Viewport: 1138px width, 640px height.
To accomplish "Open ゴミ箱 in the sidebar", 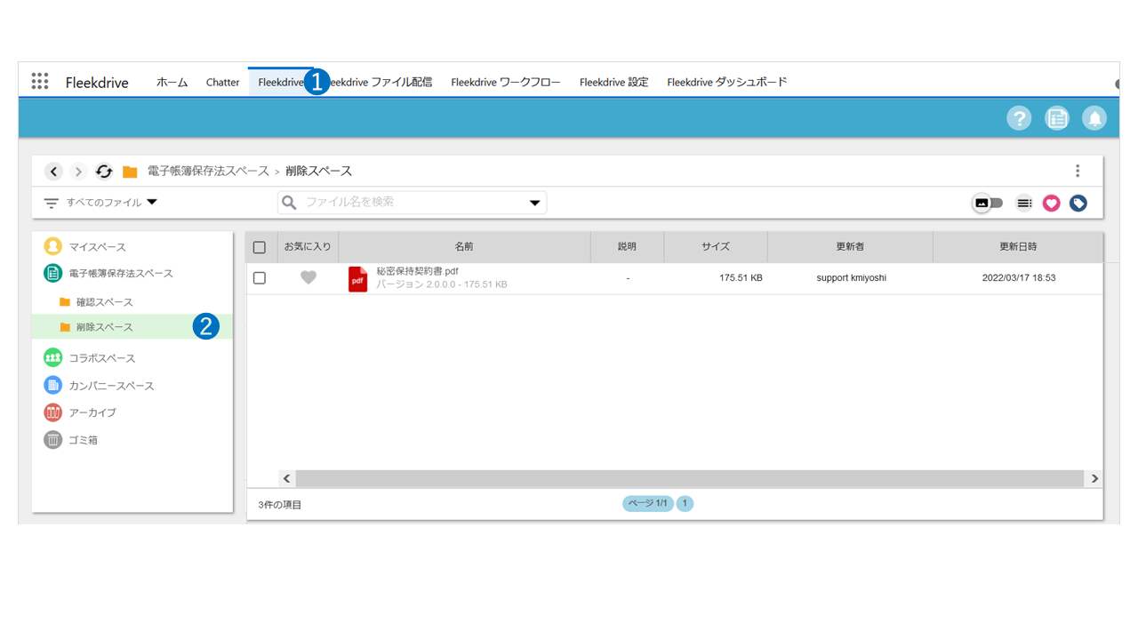I will click(x=84, y=440).
